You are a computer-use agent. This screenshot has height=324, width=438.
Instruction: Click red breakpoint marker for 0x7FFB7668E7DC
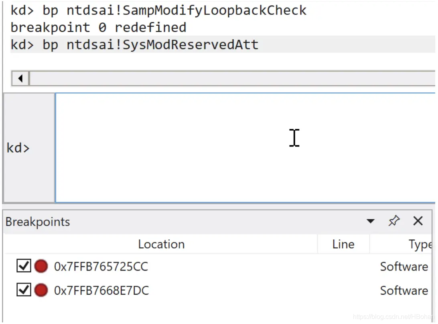[41, 290]
